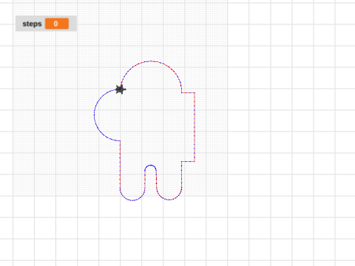Click the turtle sprite on the stage

click(x=121, y=89)
